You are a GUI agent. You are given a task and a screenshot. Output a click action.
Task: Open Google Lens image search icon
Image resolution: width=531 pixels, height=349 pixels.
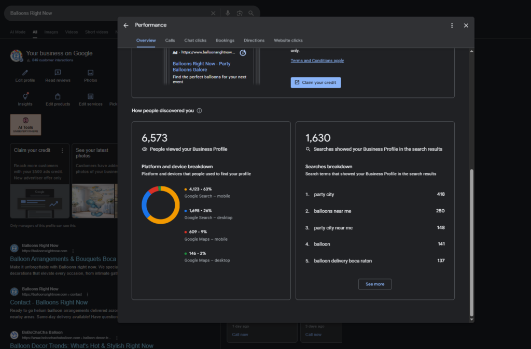pos(240,13)
